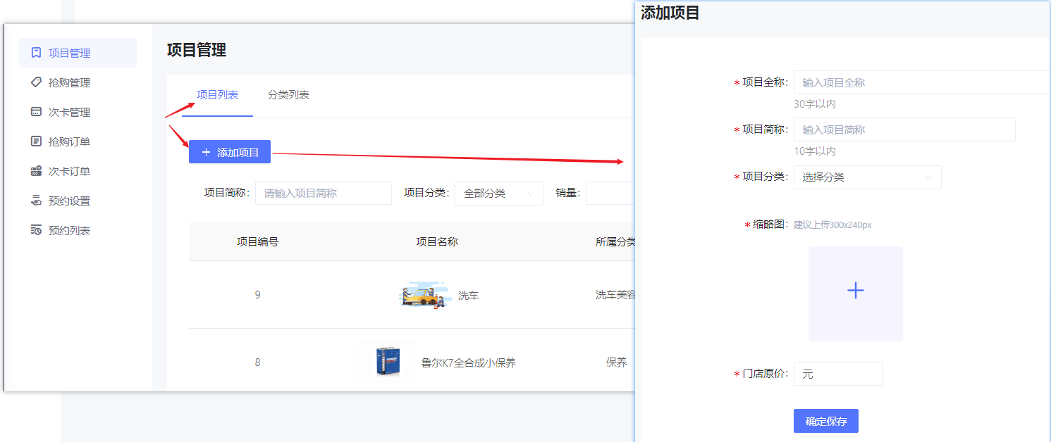Click the 洗车 project thumbnail
1051x442 pixels.
423,293
